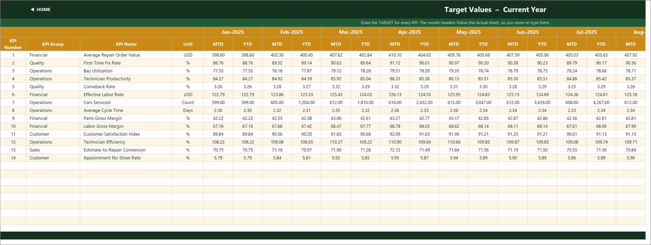This screenshot has height=245, width=651.
Task: Select the Average Repair Order Value cell
Action: [x=126, y=55]
